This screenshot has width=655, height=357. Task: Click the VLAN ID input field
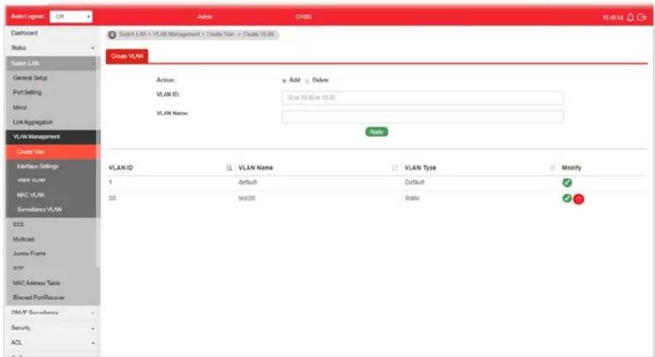pyautogui.click(x=423, y=98)
